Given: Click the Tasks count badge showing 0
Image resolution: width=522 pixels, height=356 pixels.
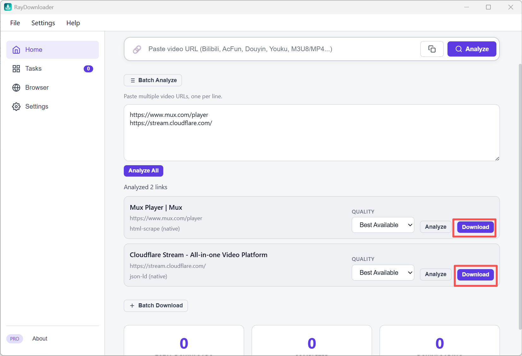Looking at the screenshot, I should (88, 69).
